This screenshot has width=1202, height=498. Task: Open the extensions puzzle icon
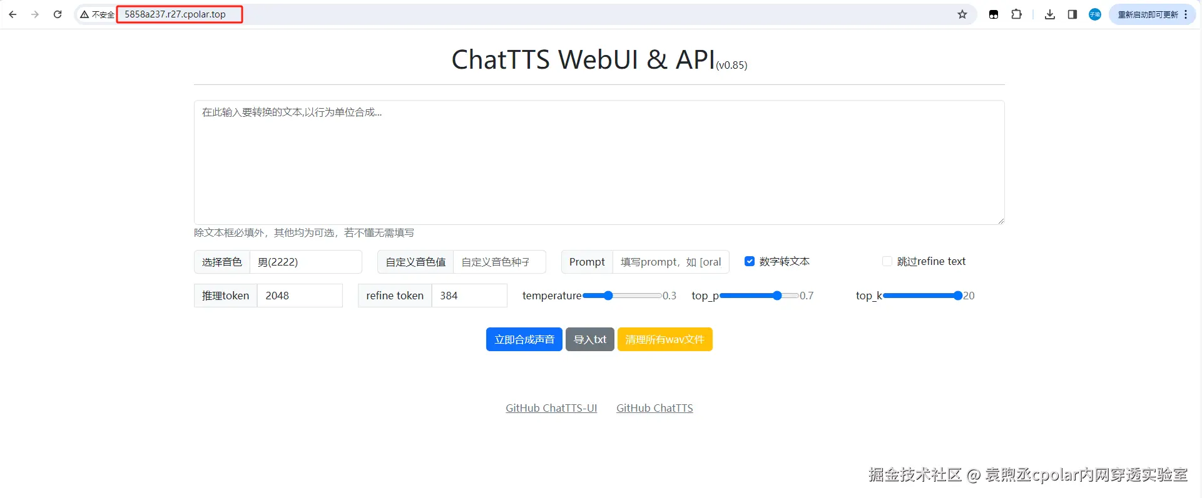[x=1017, y=14]
